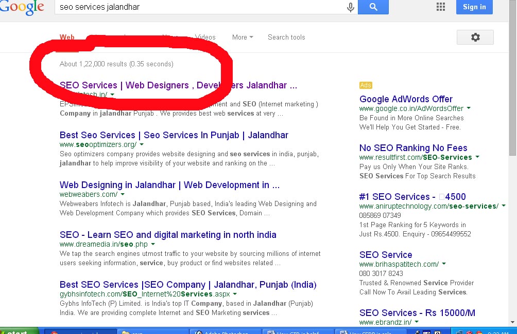Click 'Trusted & Renowned Service Provider' text

416,283
